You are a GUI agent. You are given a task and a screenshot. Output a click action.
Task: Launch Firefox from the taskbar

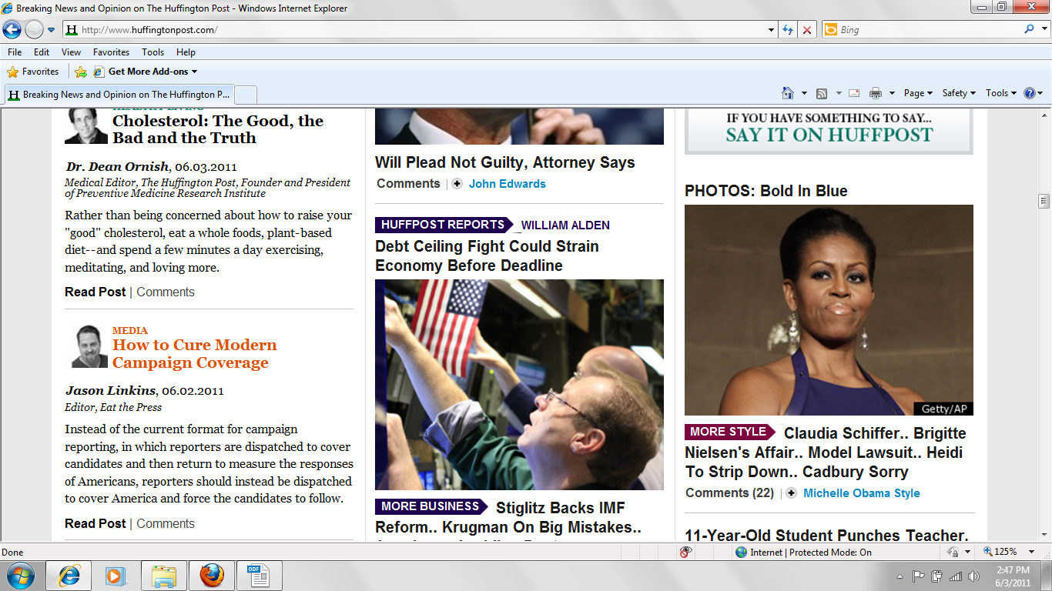pyautogui.click(x=212, y=576)
